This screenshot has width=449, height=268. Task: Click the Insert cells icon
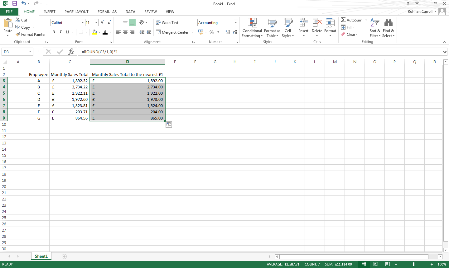(304, 23)
